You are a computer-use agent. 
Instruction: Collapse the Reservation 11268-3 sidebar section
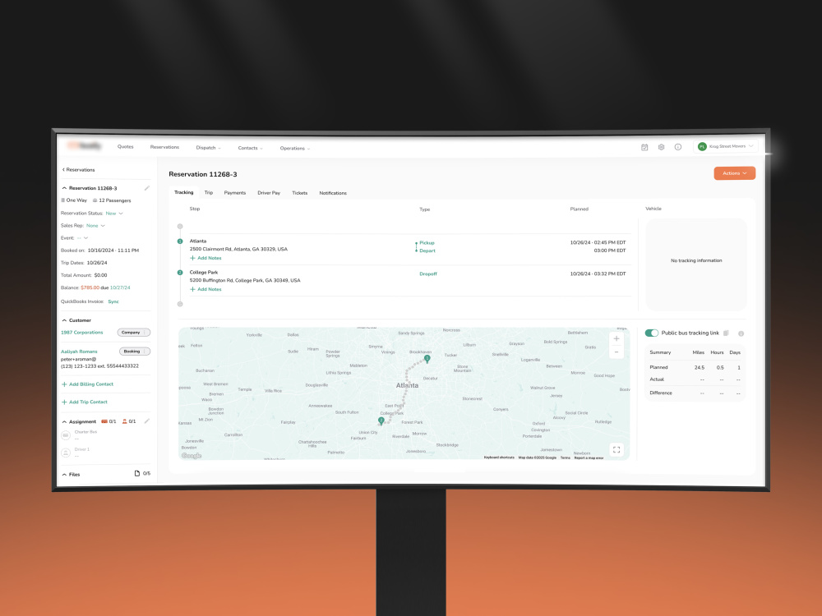point(64,188)
